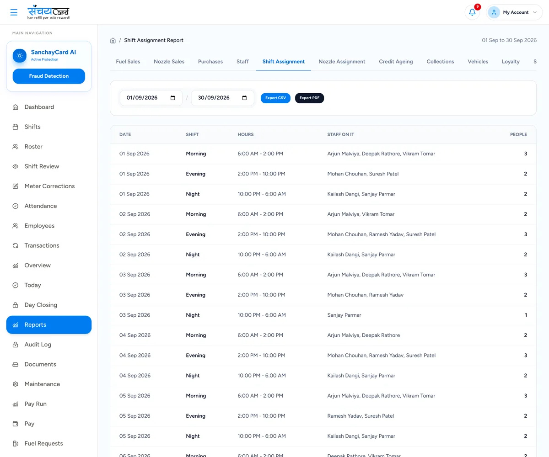Open calendar picker for end date 30/09/2026
This screenshot has width=549, height=457.
[244, 98]
